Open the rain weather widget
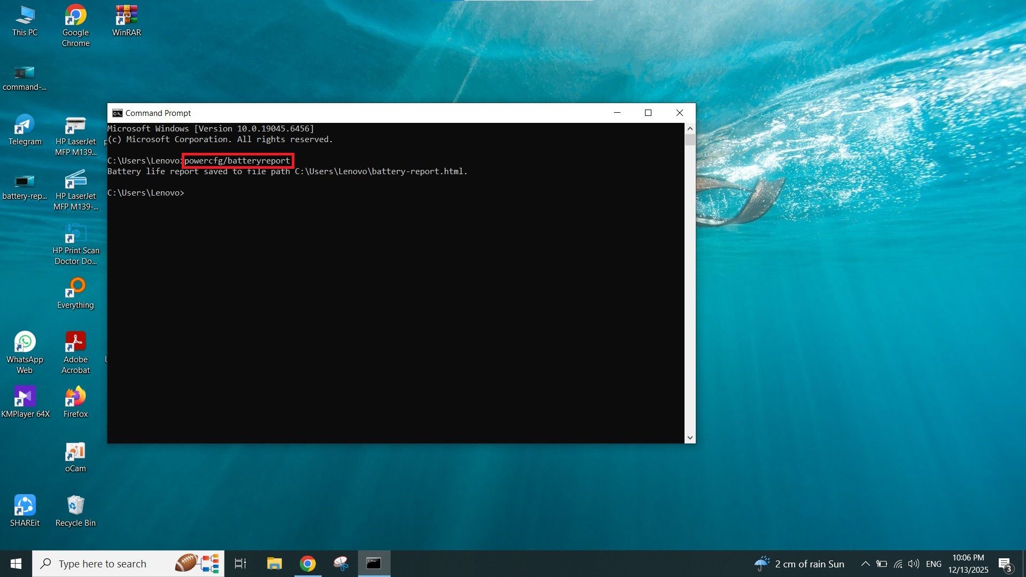 pos(800,564)
